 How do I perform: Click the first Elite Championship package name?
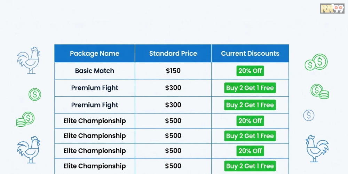tap(95, 121)
